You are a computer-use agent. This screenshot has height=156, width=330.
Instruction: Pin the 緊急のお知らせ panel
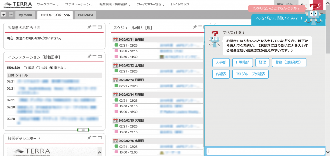tap(90, 27)
